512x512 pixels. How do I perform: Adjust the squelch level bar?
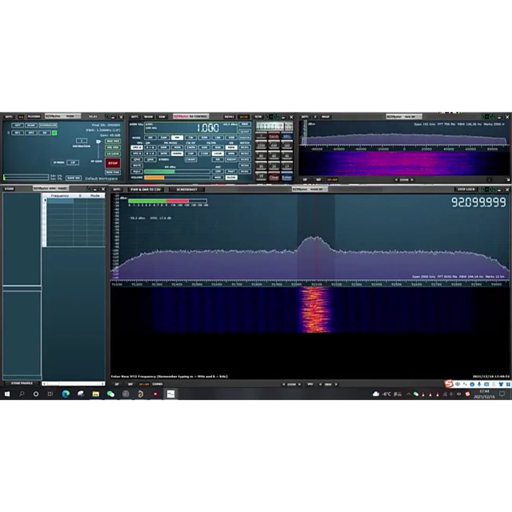[177, 172]
